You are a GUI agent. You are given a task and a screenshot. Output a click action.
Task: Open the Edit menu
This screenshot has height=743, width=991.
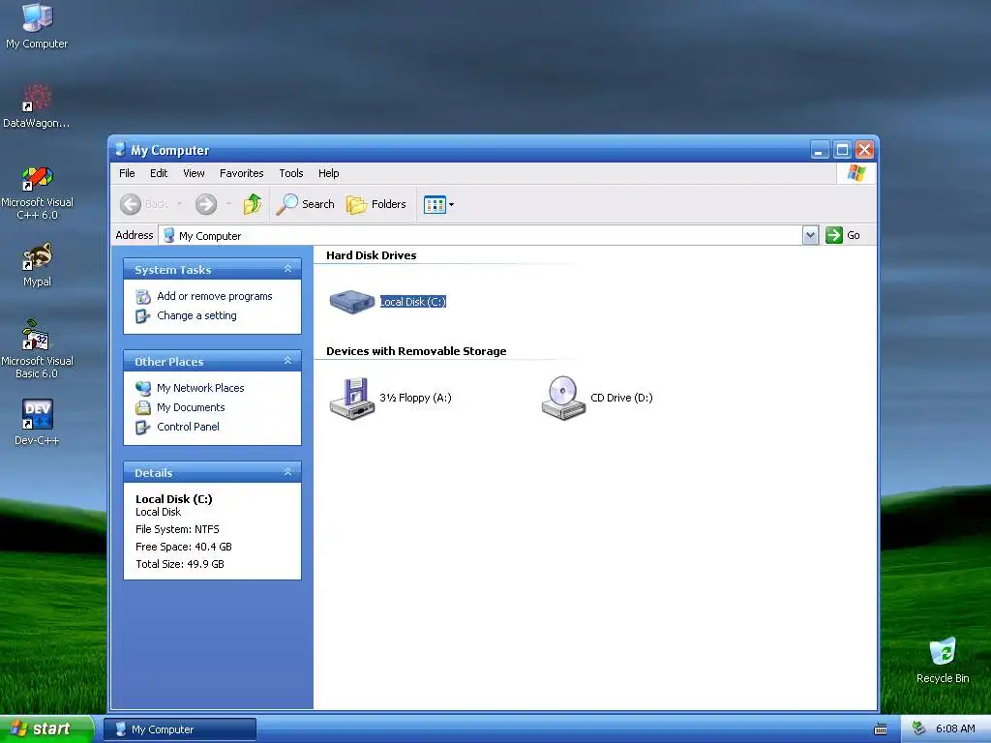point(159,173)
